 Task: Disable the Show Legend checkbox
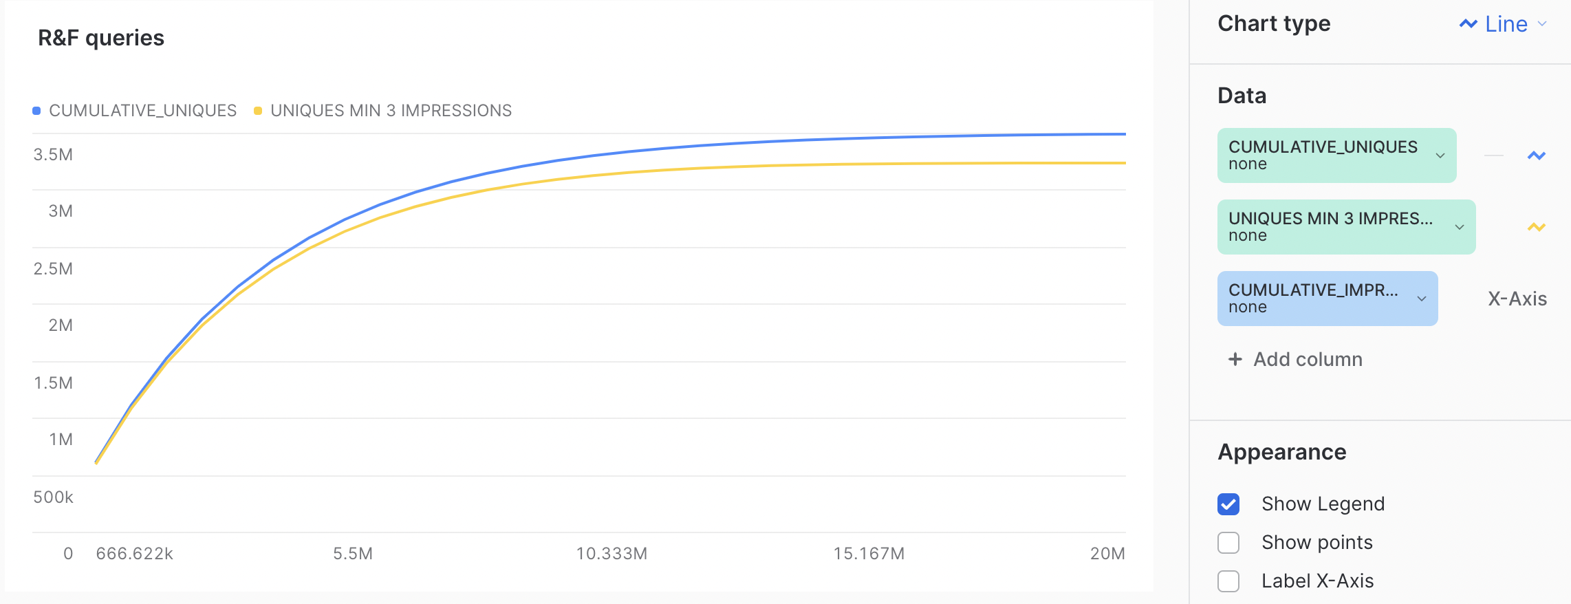tap(1228, 504)
